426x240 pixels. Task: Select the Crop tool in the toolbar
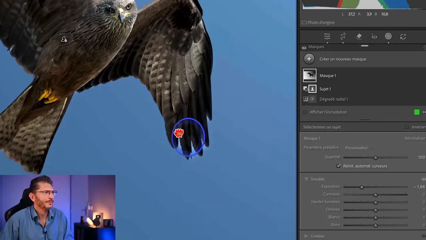click(x=343, y=37)
